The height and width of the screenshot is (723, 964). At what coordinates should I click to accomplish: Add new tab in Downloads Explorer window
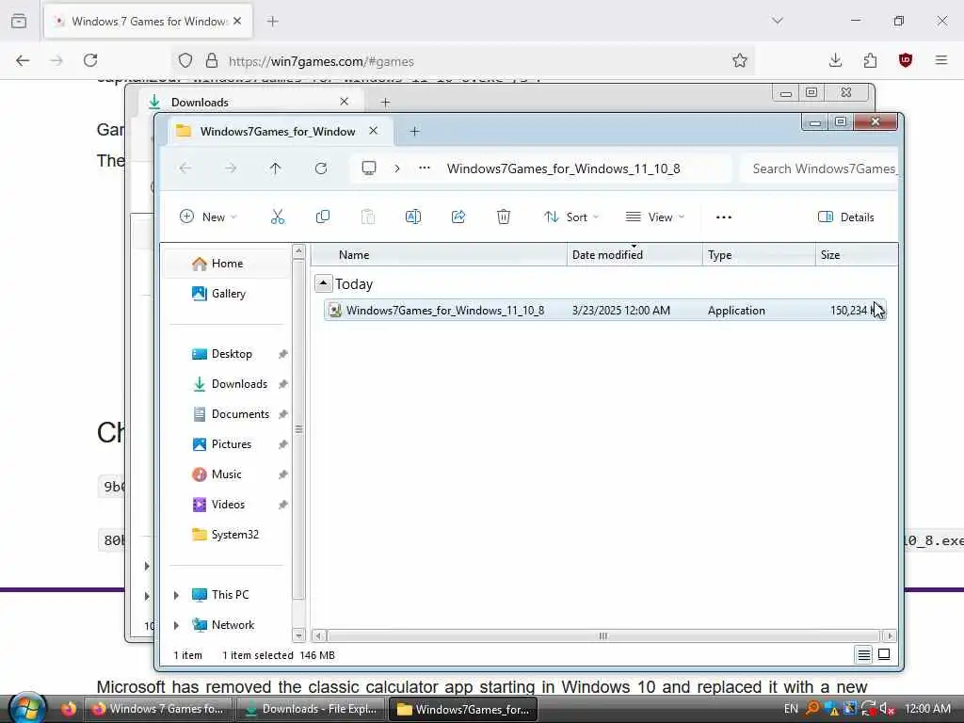(385, 102)
